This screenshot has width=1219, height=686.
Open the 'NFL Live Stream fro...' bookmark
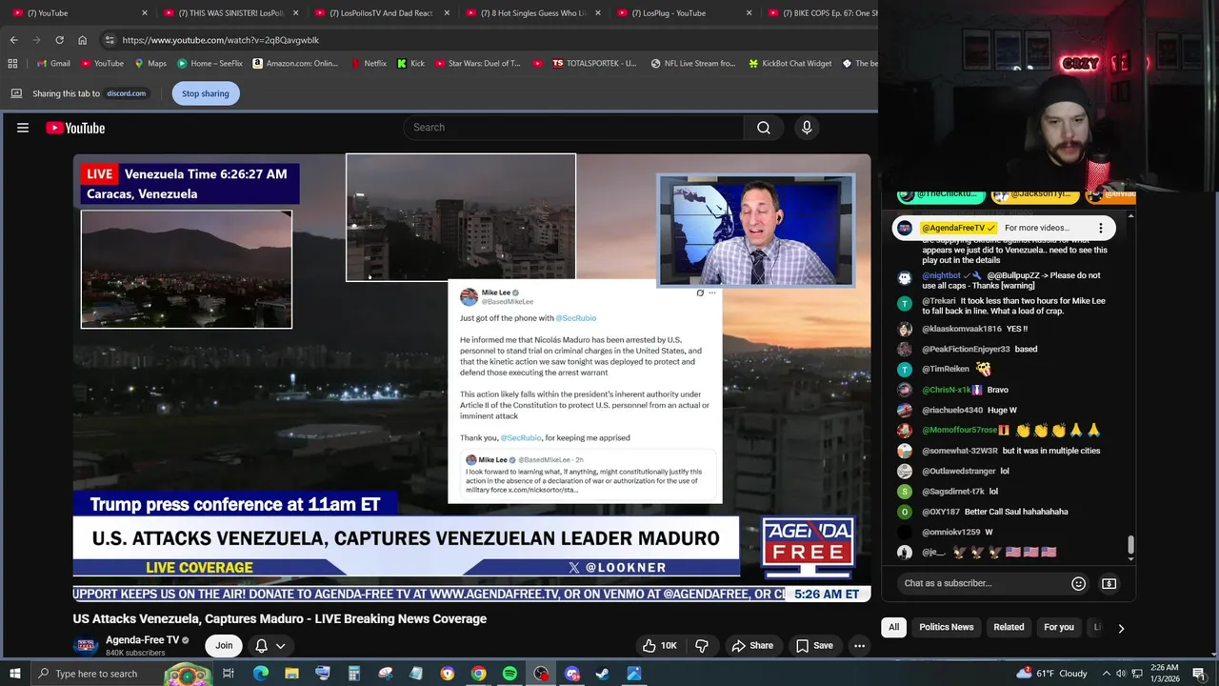[692, 64]
